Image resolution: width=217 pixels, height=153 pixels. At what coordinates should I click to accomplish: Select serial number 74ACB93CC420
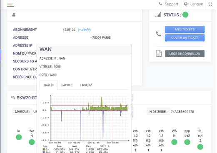[x=182, y=112]
